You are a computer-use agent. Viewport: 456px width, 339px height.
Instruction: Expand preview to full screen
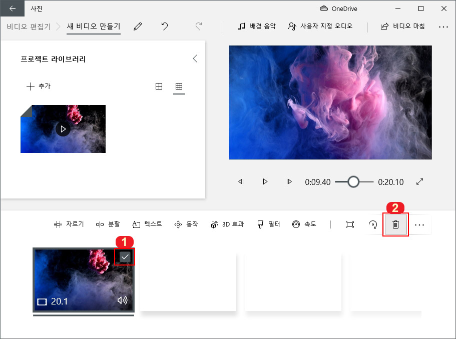(419, 182)
